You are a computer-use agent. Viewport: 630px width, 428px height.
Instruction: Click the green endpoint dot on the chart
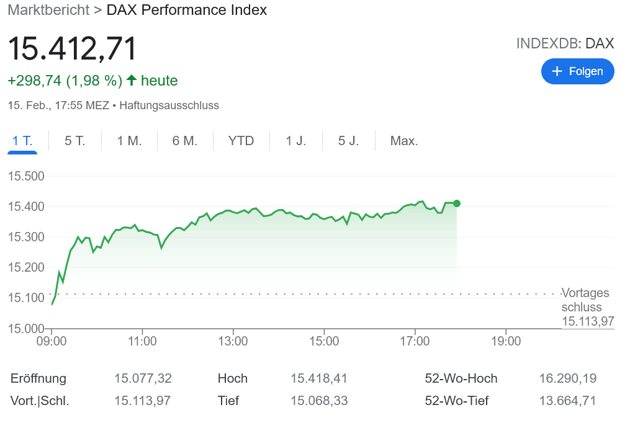coord(457,203)
